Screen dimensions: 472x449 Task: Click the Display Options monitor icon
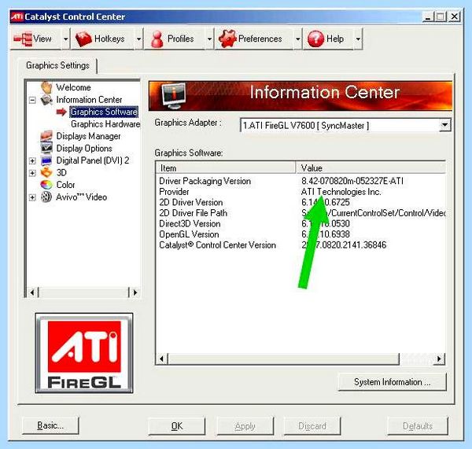[46, 148]
